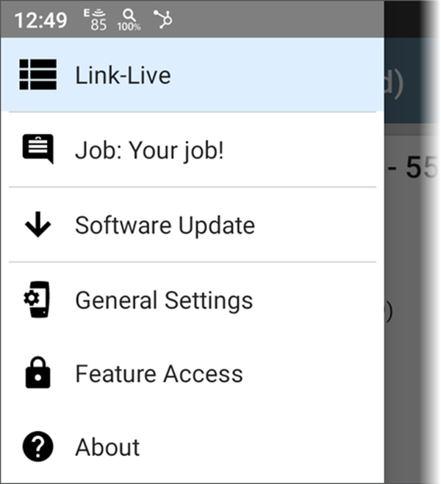Open the About page
This screenshot has height=484, width=441.
click(x=193, y=447)
